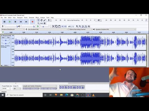Zoom in on the waveform

[77, 26]
